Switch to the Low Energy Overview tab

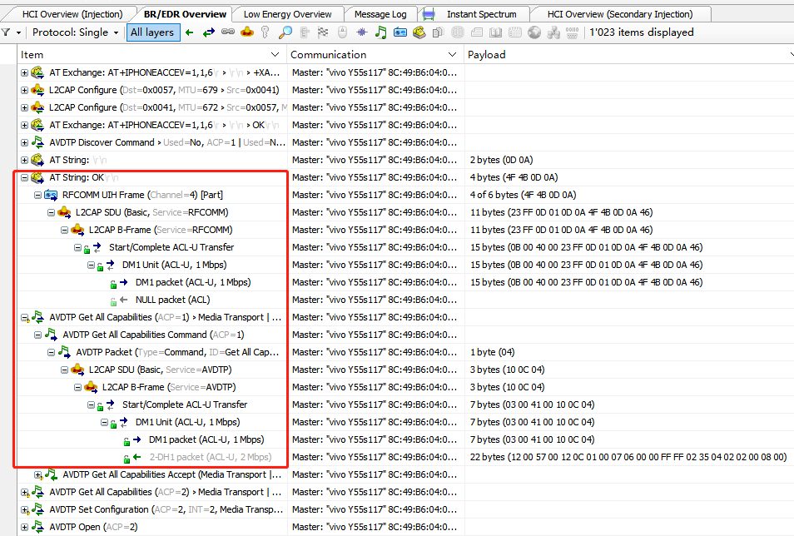coord(287,14)
